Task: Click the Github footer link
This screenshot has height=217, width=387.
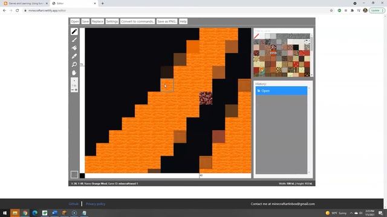Action: click(74, 204)
